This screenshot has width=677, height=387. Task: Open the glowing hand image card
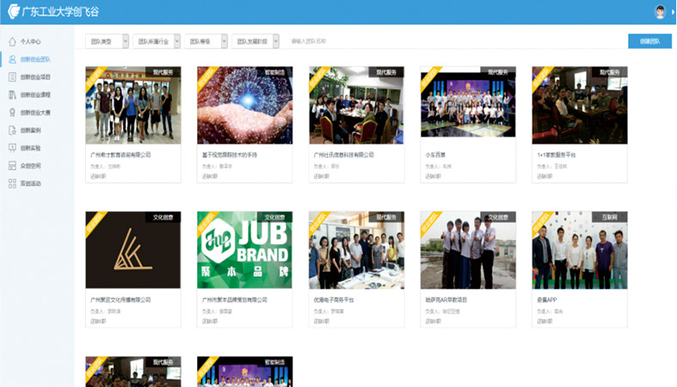pyautogui.click(x=245, y=105)
